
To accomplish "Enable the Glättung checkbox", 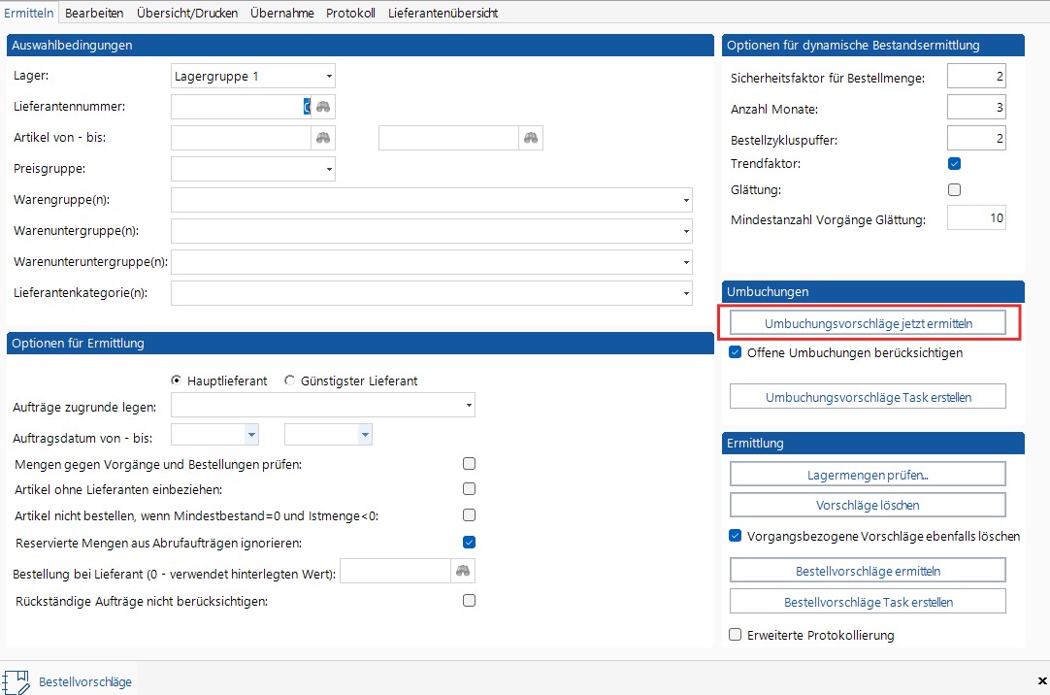I will [954, 190].
